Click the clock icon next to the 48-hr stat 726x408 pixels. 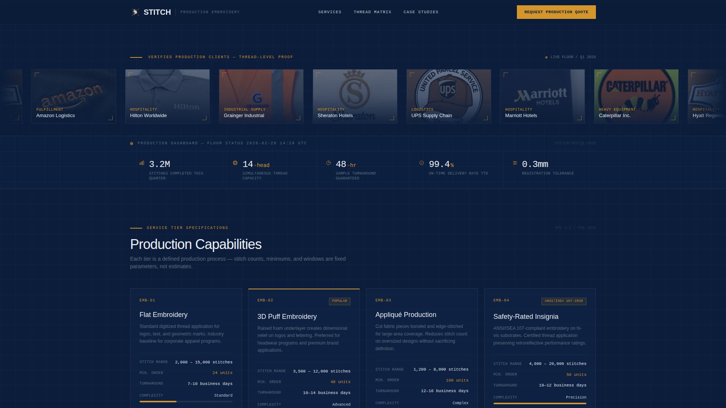tap(328, 163)
